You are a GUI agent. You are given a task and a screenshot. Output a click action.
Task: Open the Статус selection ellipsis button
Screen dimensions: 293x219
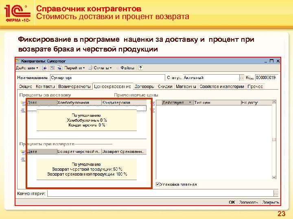242,78
